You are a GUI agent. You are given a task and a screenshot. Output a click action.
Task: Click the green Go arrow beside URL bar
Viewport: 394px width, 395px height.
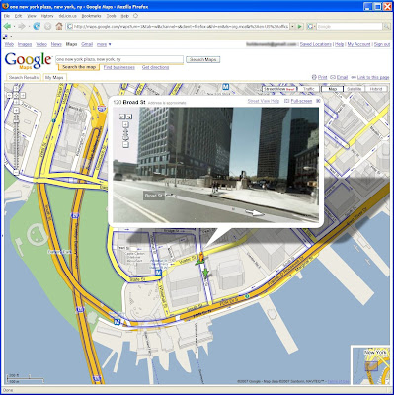(300, 26)
